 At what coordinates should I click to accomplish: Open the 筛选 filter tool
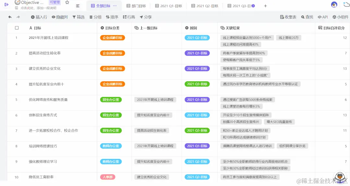pyautogui.click(x=78, y=17)
